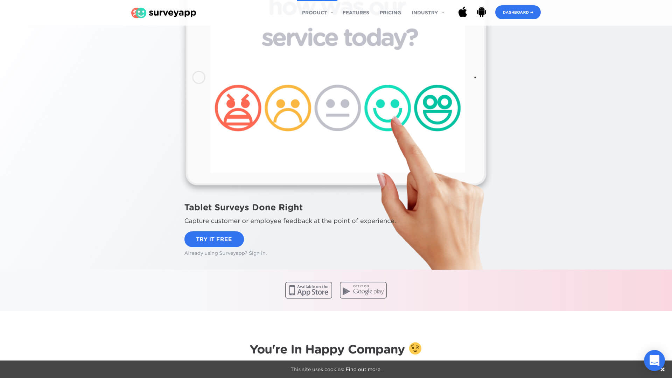Image resolution: width=672 pixels, height=378 pixels.
Task: Click the DASHBOARD arrow button
Action: (x=518, y=12)
